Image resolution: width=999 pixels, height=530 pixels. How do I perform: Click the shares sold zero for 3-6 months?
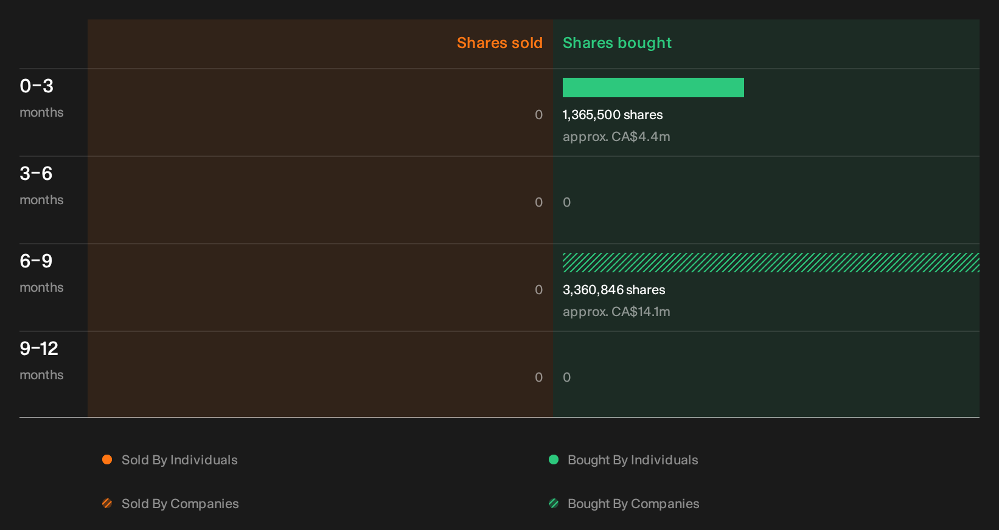[x=538, y=202]
